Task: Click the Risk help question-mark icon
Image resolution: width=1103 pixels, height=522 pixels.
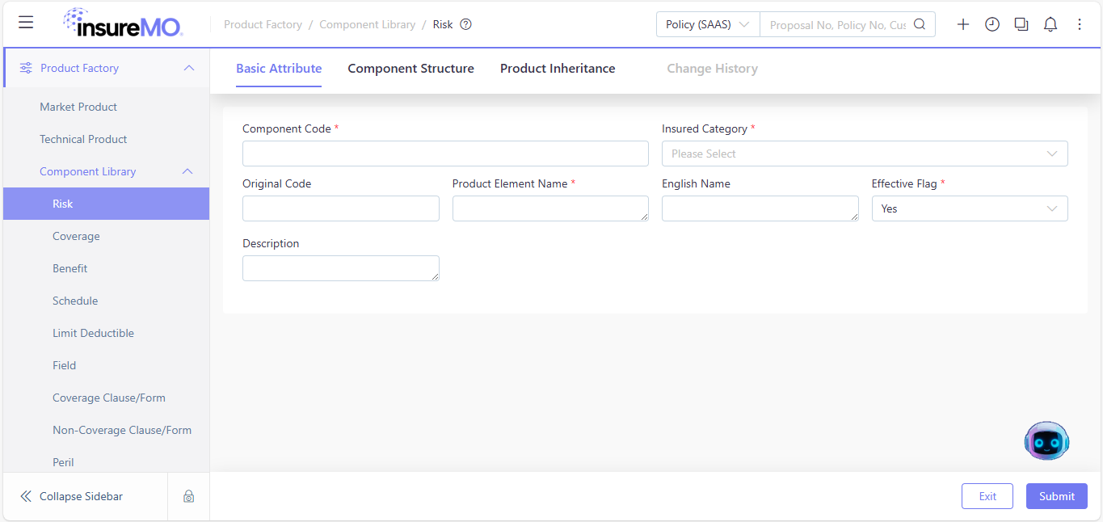Action: (465, 24)
